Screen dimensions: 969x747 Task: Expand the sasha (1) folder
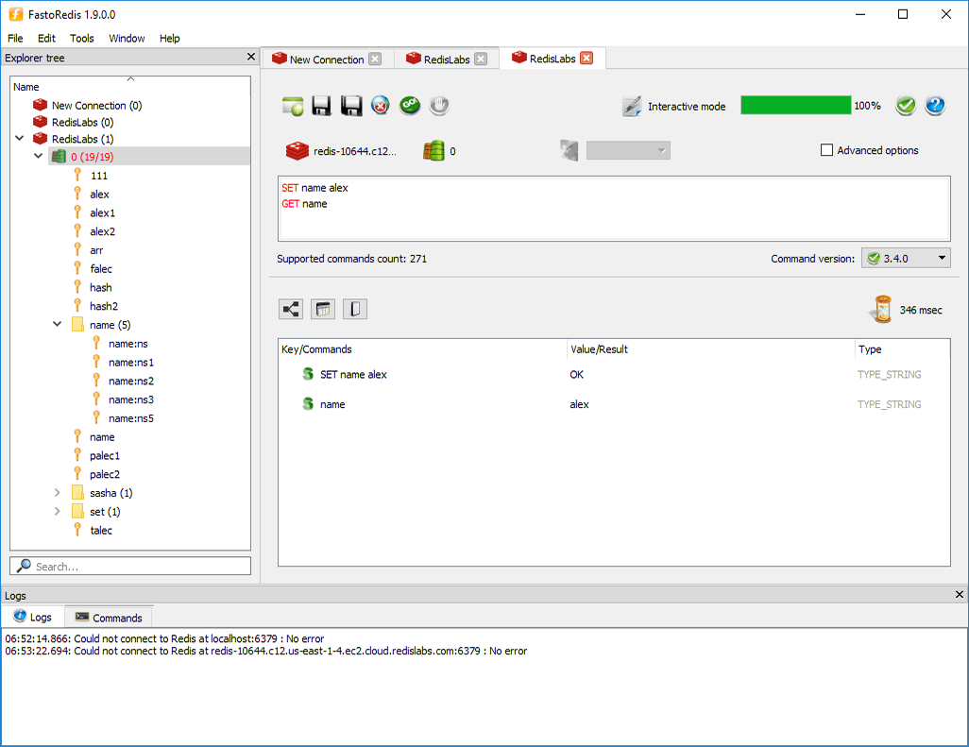[58, 493]
